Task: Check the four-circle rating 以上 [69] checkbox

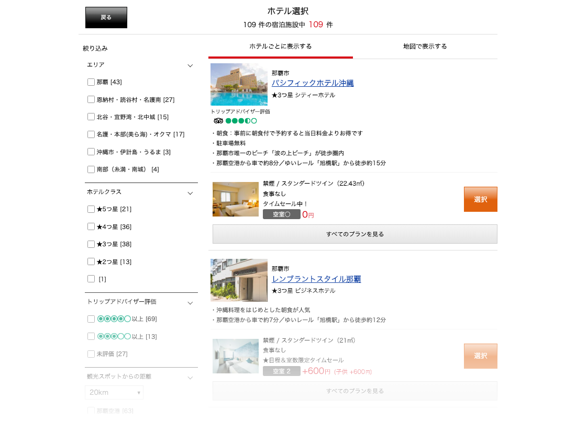Action: [x=91, y=319]
